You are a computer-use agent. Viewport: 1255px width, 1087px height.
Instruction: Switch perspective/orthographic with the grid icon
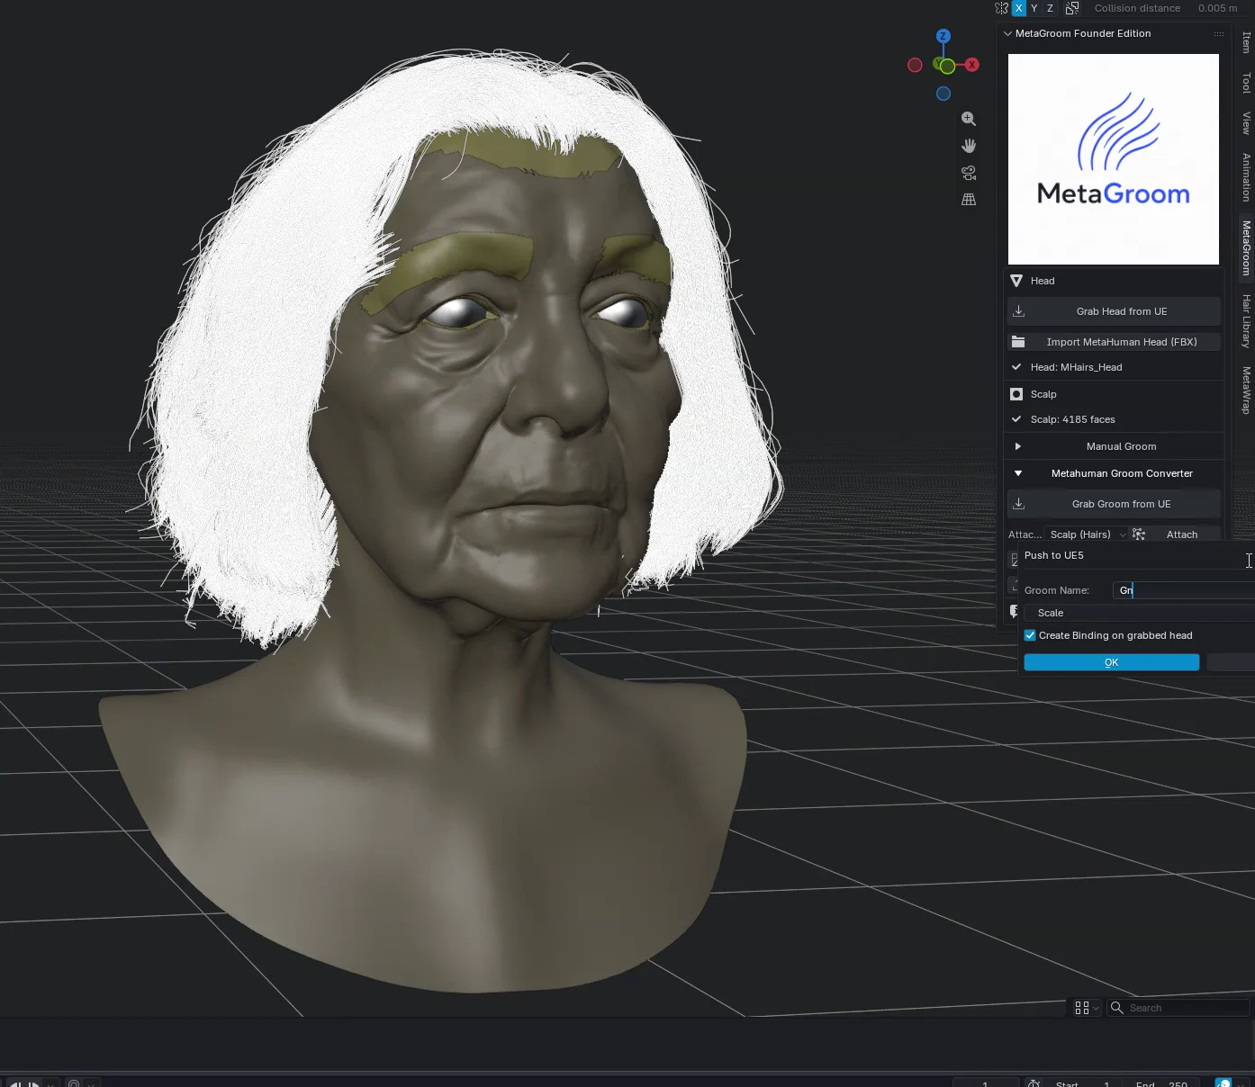[969, 200]
